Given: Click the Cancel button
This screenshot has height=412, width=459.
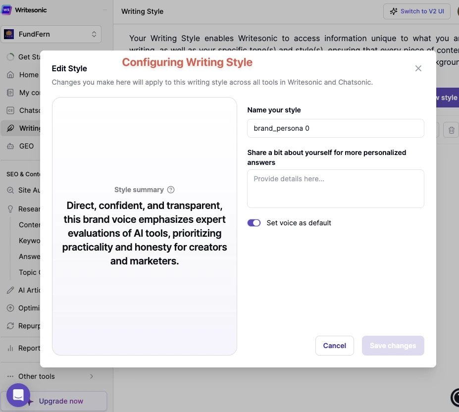Looking at the screenshot, I should point(334,346).
